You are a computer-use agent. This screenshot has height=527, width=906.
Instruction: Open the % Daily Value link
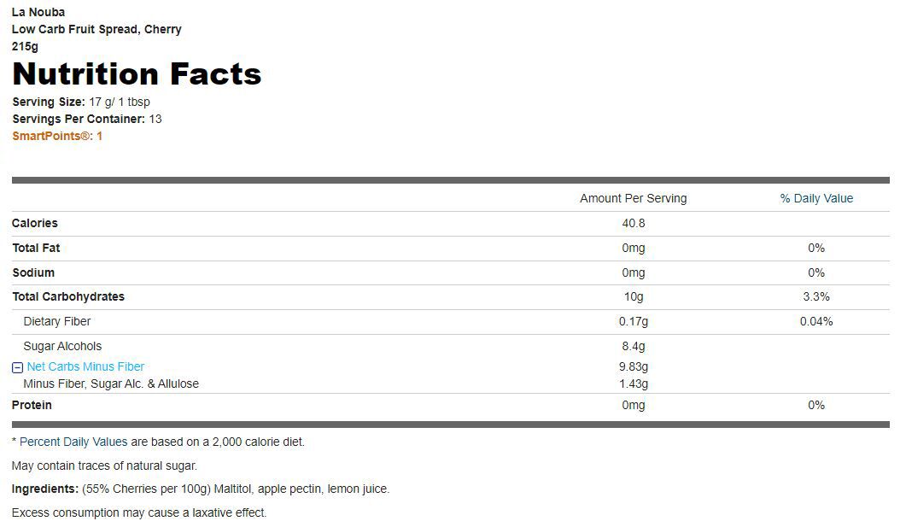(815, 198)
